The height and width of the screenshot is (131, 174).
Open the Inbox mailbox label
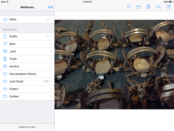13,19
